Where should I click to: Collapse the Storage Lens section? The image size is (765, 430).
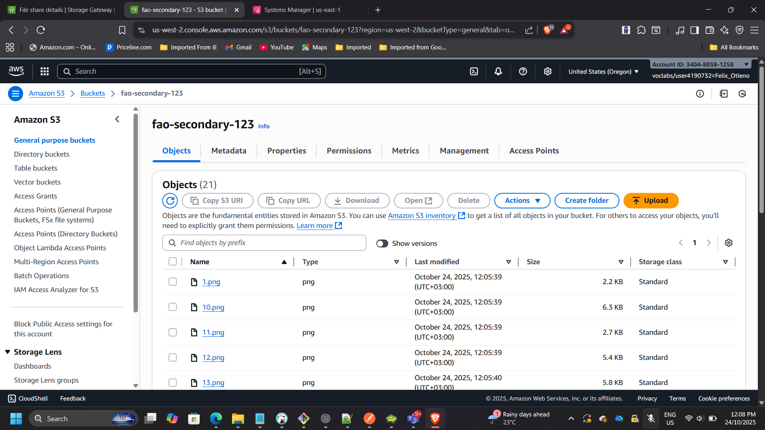(8, 352)
